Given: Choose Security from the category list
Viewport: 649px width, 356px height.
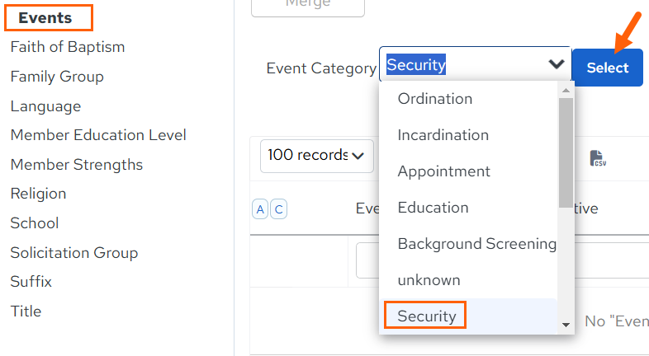Looking at the screenshot, I should click(427, 316).
